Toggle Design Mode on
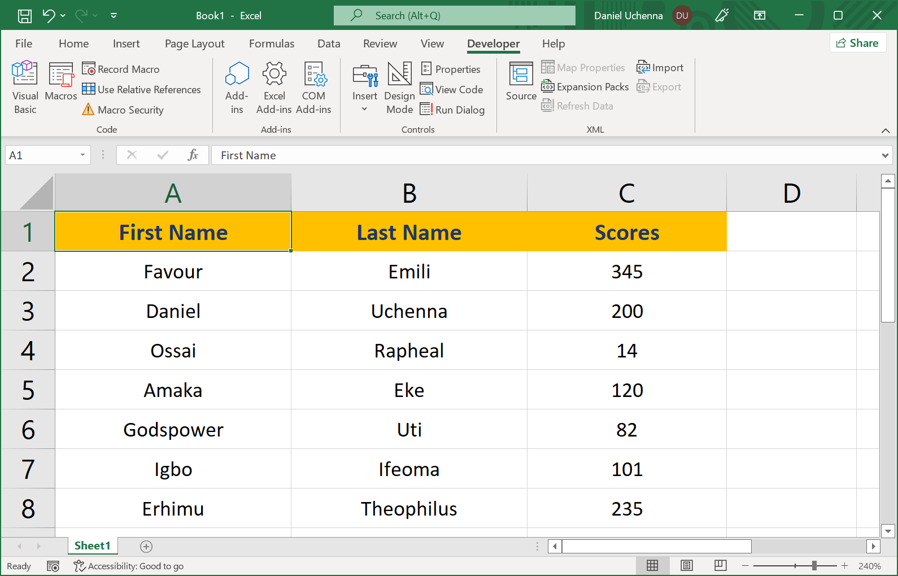The height and width of the screenshot is (576, 898). coord(399,88)
